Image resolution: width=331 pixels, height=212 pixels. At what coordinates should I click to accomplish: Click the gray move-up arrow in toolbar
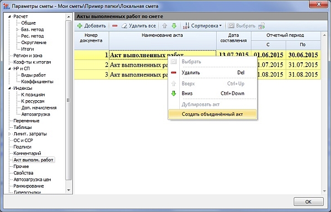pyautogui.click(x=164, y=26)
